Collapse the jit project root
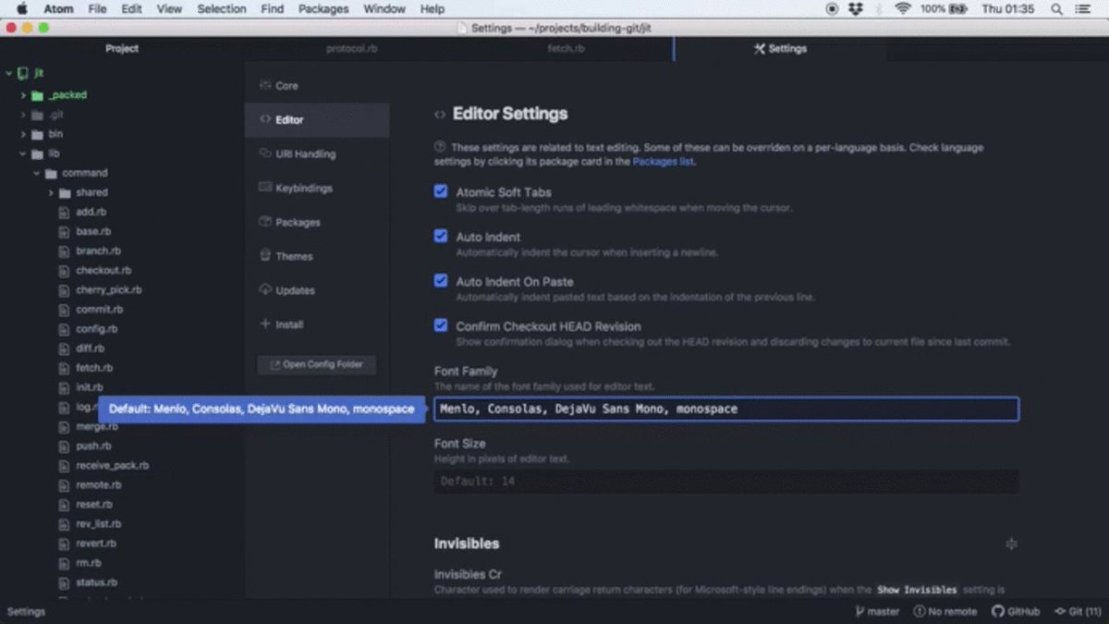This screenshot has height=624, width=1109. coord(9,73)
